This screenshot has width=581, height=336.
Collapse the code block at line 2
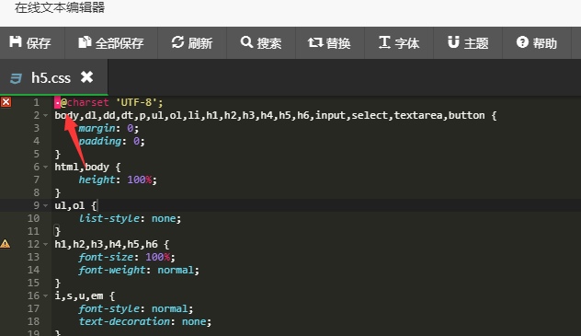(46, 116)
